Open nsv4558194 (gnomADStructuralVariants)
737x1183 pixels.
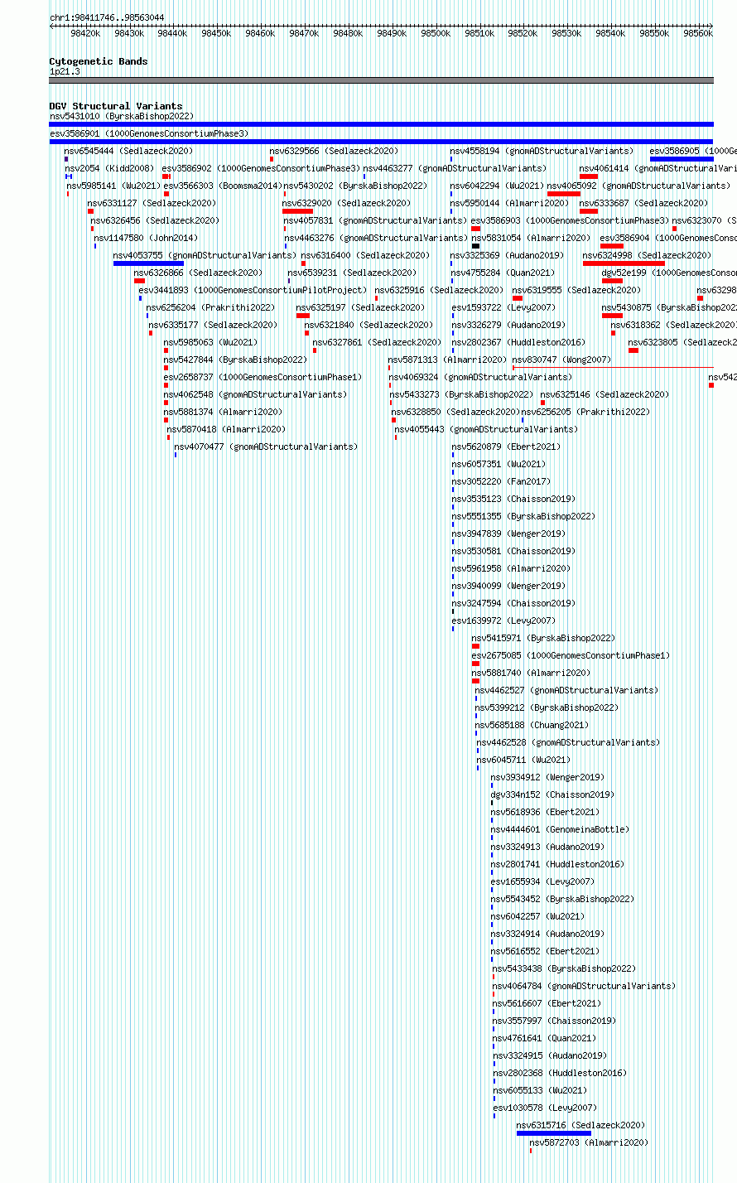coord(542,152)
